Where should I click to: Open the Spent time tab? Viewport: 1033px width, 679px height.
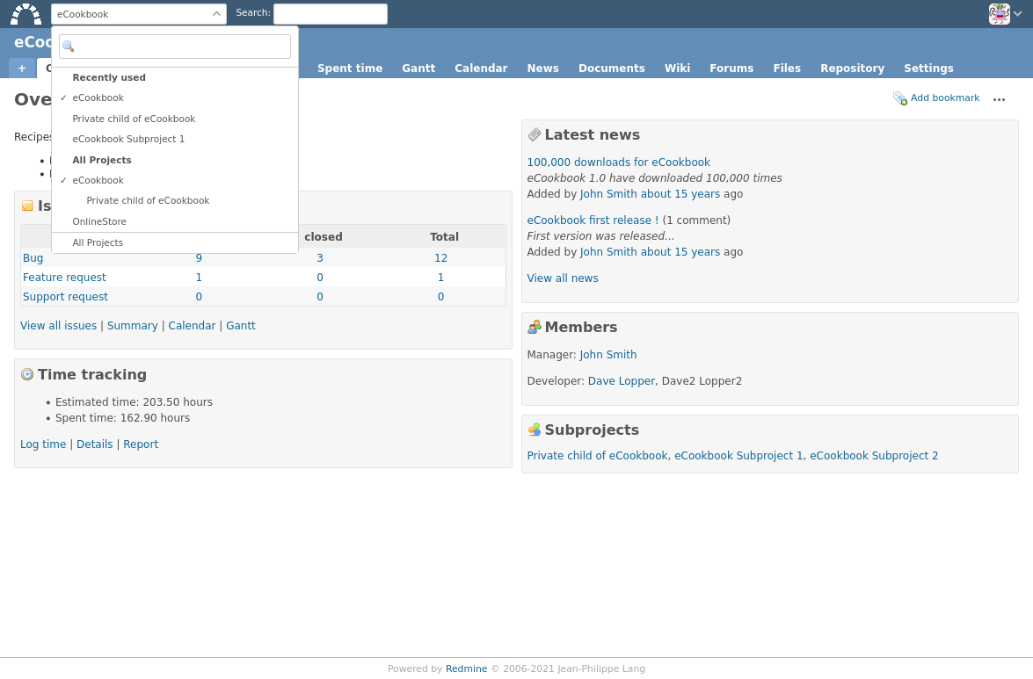(350, 69)
